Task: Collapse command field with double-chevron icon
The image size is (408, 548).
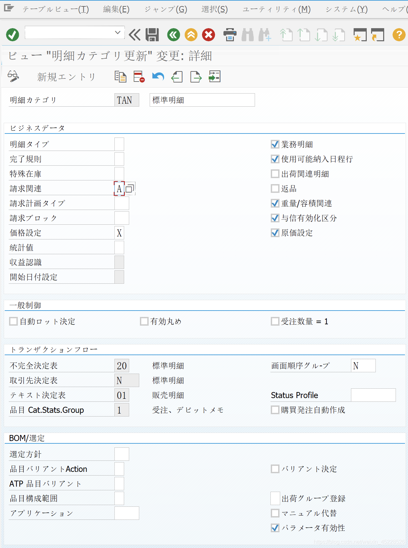Action: point(135,35)
